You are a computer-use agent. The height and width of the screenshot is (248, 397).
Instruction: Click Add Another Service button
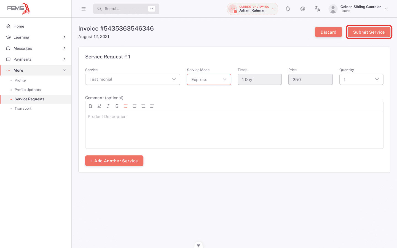[x=114, y=161]
